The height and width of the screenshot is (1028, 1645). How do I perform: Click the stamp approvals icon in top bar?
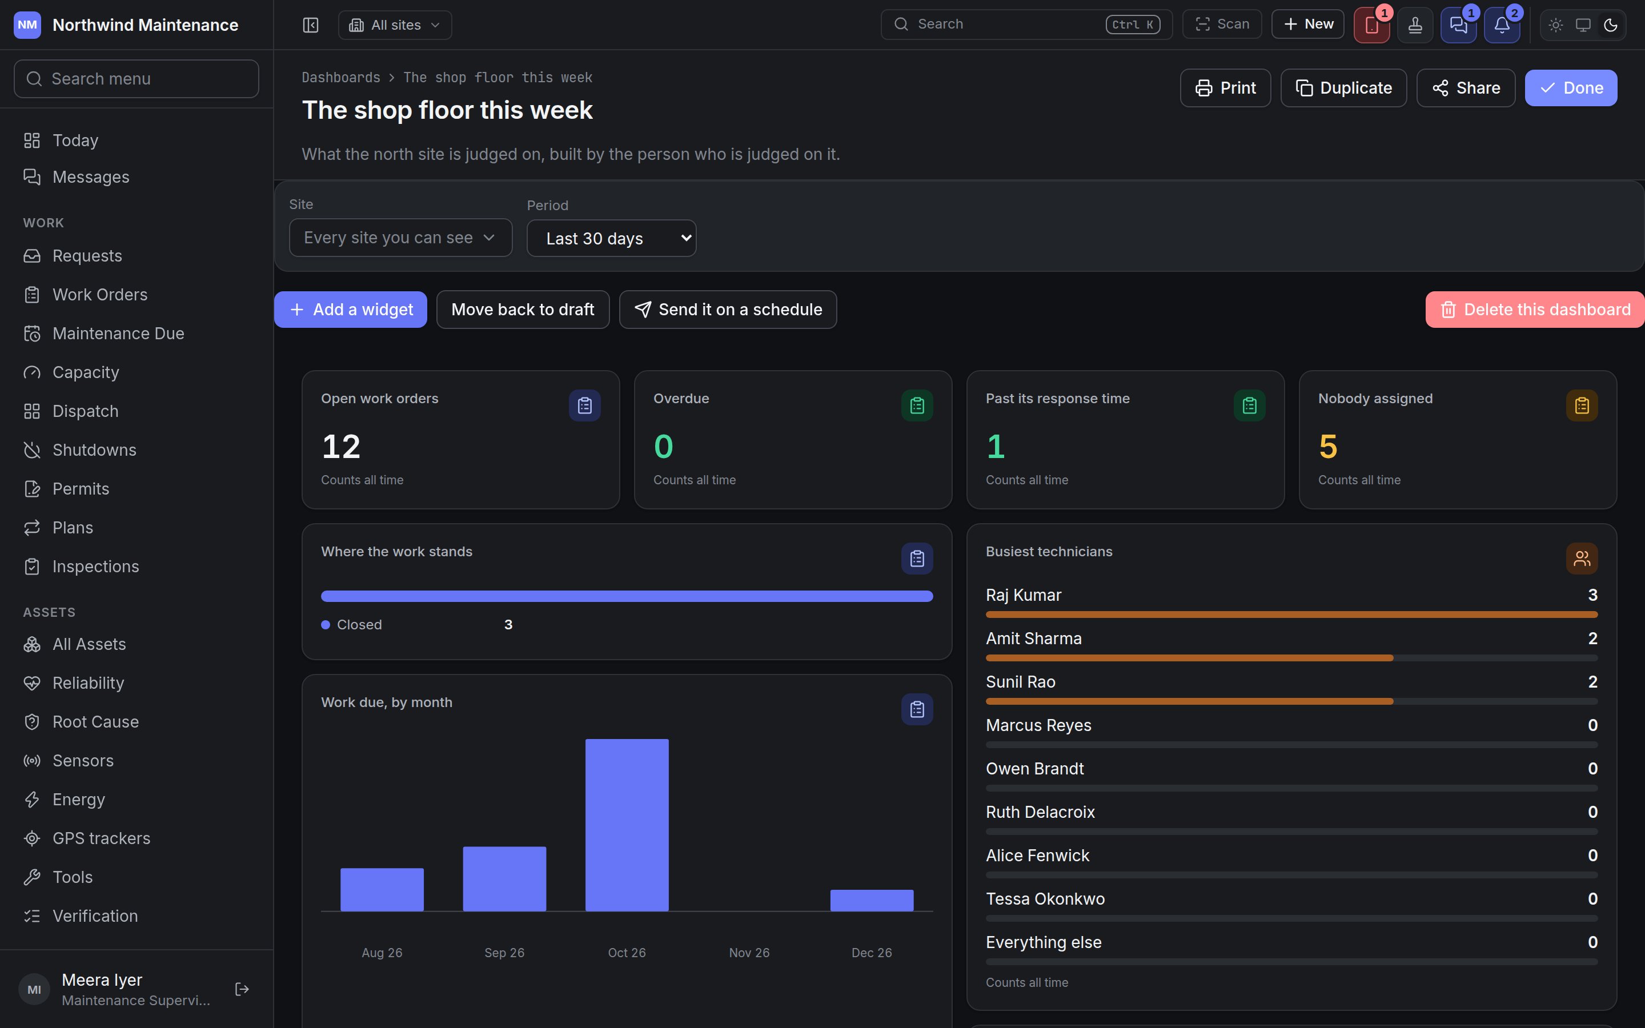pyautogui.click(x=1415, y=25)
